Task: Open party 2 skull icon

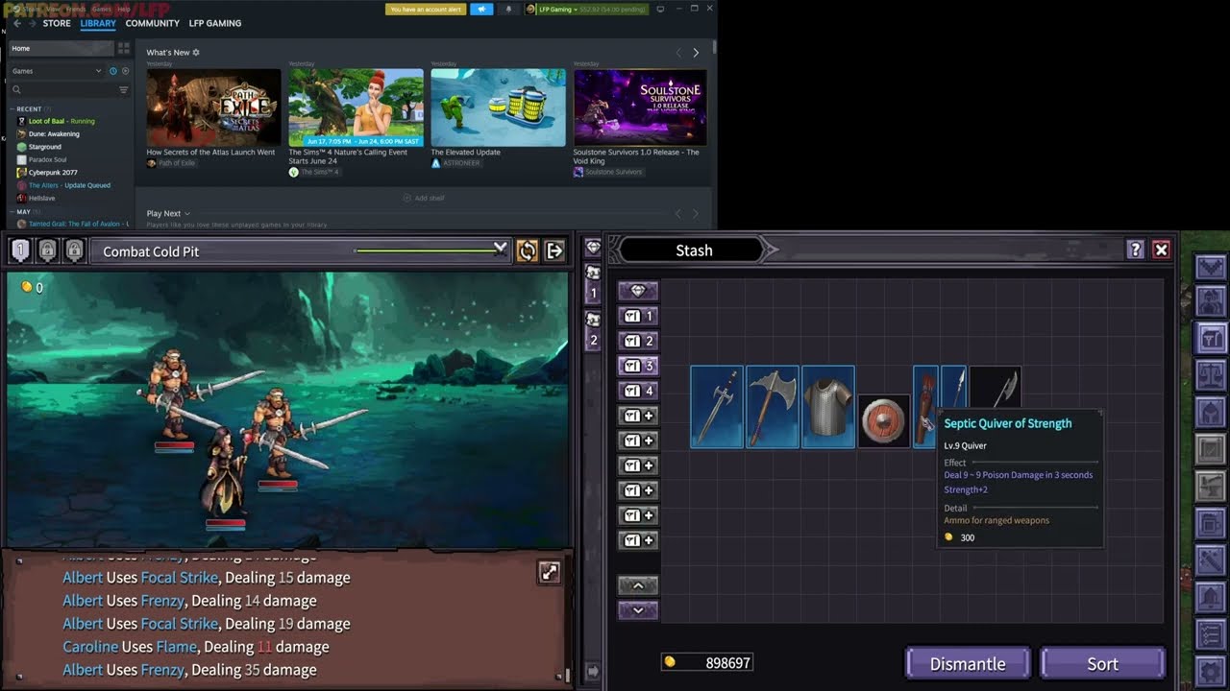Action: 593,330
